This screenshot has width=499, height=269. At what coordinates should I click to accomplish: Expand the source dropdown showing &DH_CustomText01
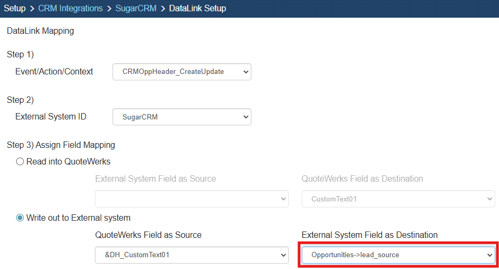pyautogui.click(x=192, y=255)
